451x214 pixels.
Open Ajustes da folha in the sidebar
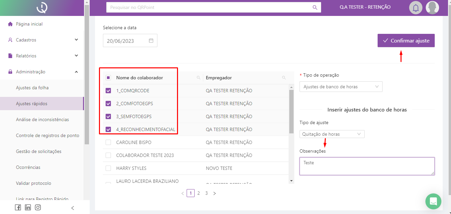(32, 88)
